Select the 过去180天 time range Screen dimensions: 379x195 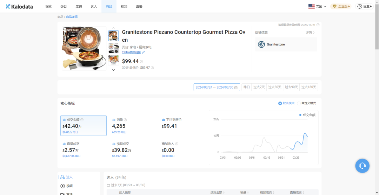pyautogui.click(x=309, y=87)
